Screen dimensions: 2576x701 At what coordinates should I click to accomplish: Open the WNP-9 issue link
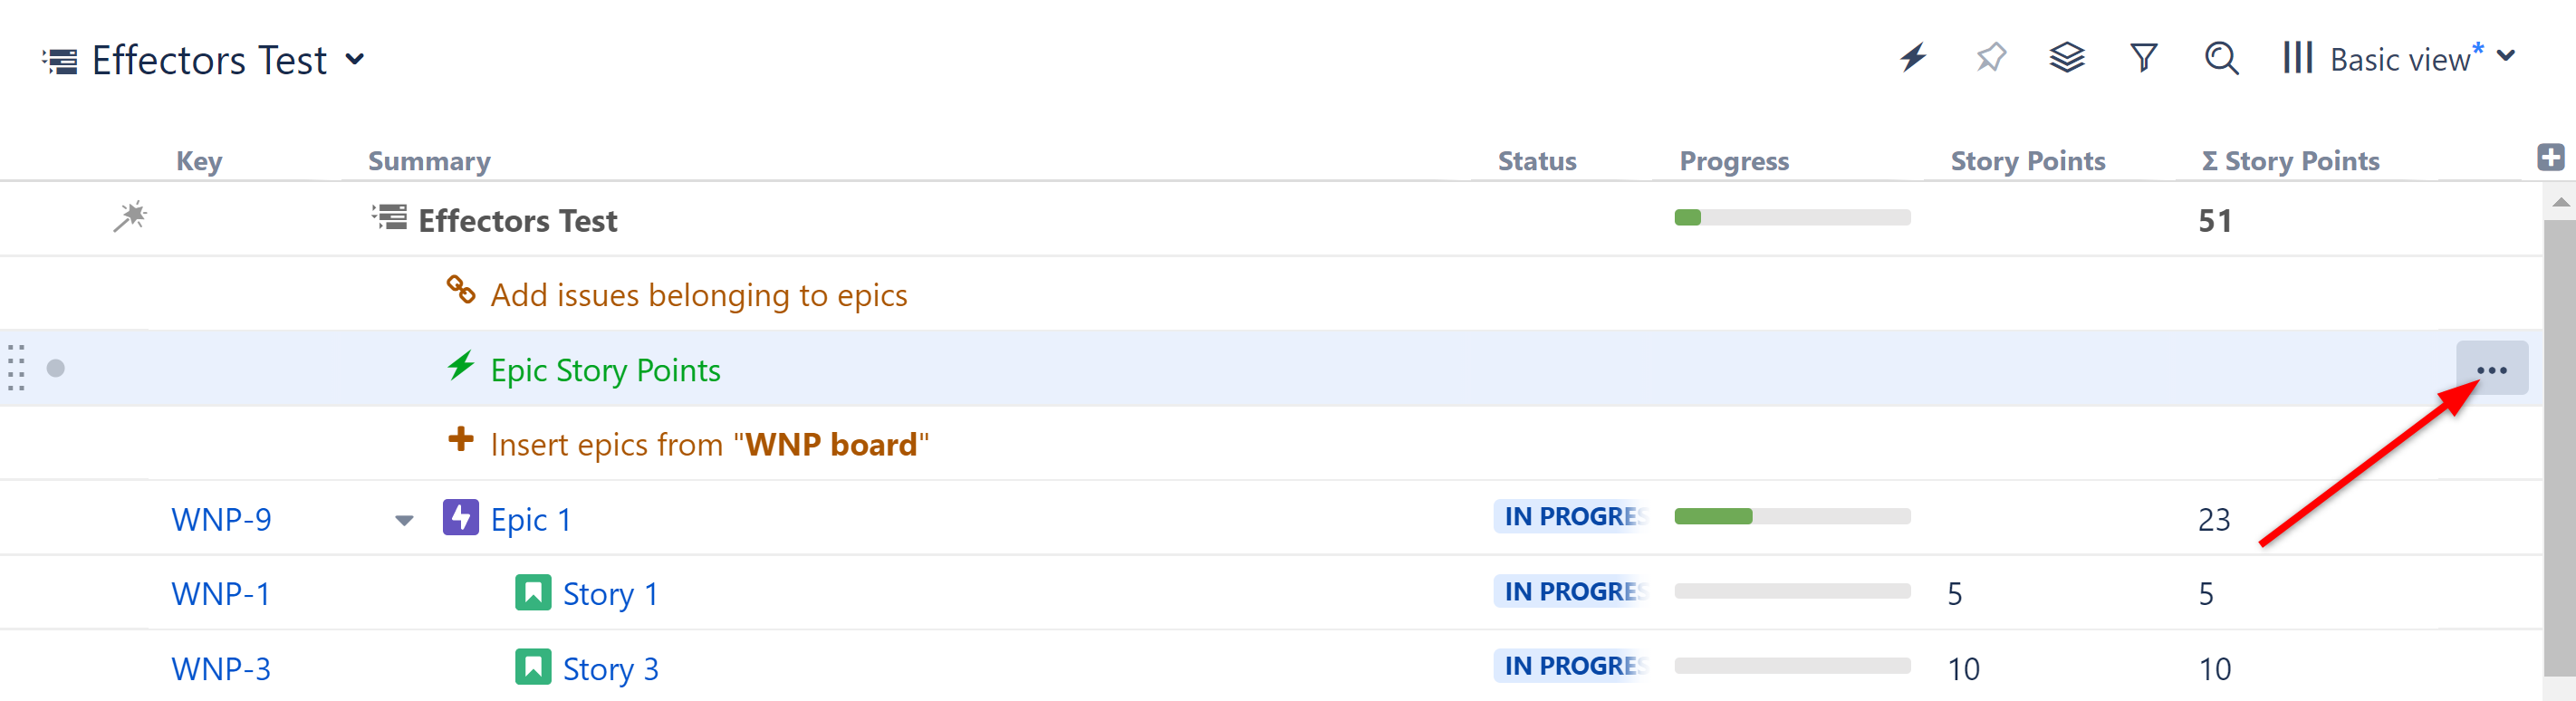pyautogui.click(x=221, y=520)
